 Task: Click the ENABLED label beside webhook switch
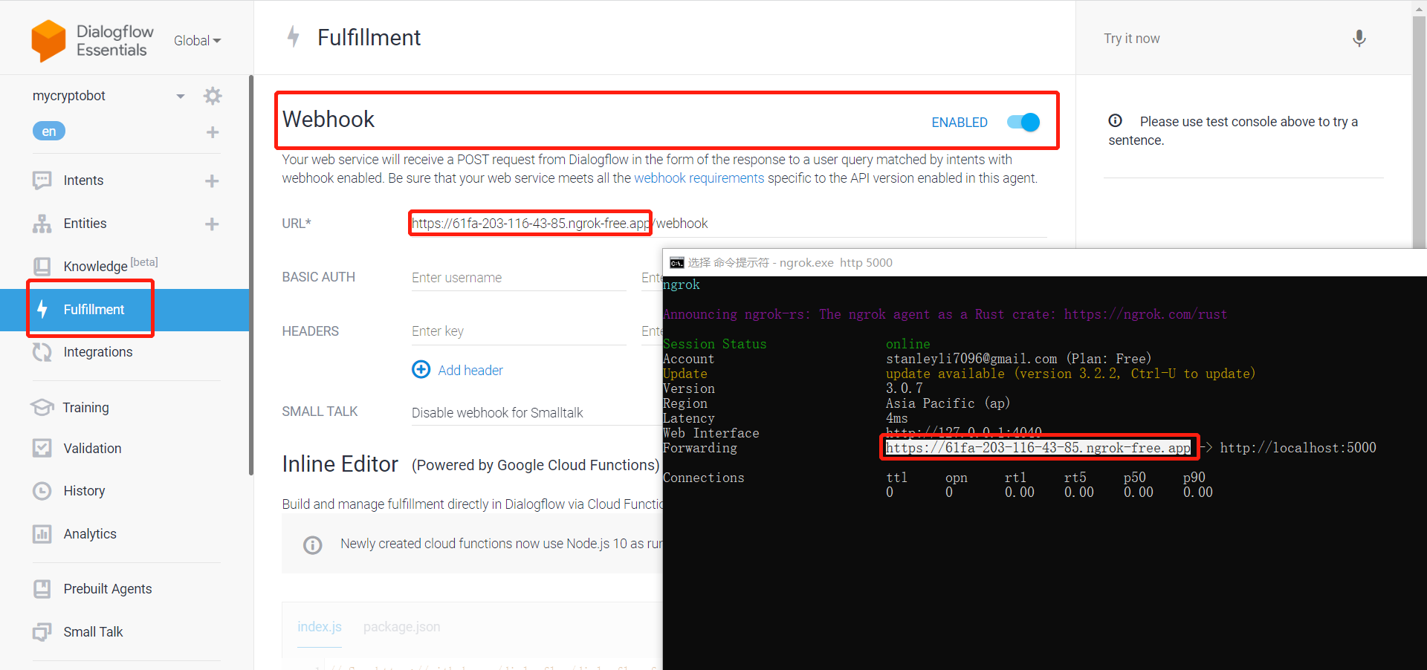[960, 123]
